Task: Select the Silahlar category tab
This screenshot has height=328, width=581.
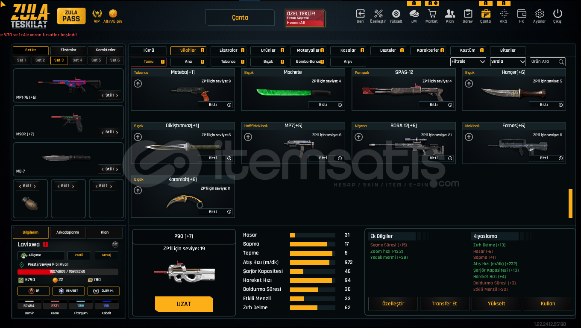Action: point(188,50)
